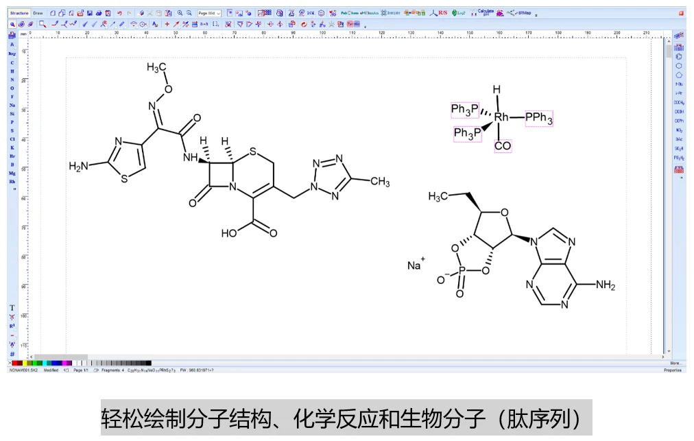Select the Nitrogen (N) atom button

click(12, 80)
